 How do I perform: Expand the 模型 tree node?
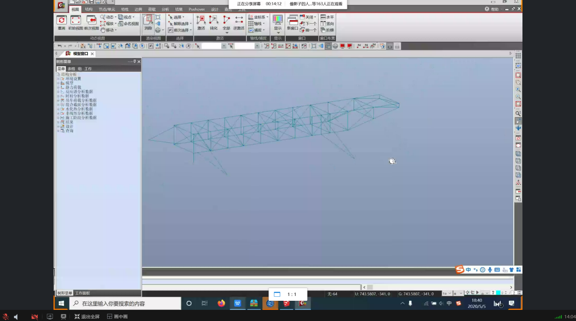(58, 83)
